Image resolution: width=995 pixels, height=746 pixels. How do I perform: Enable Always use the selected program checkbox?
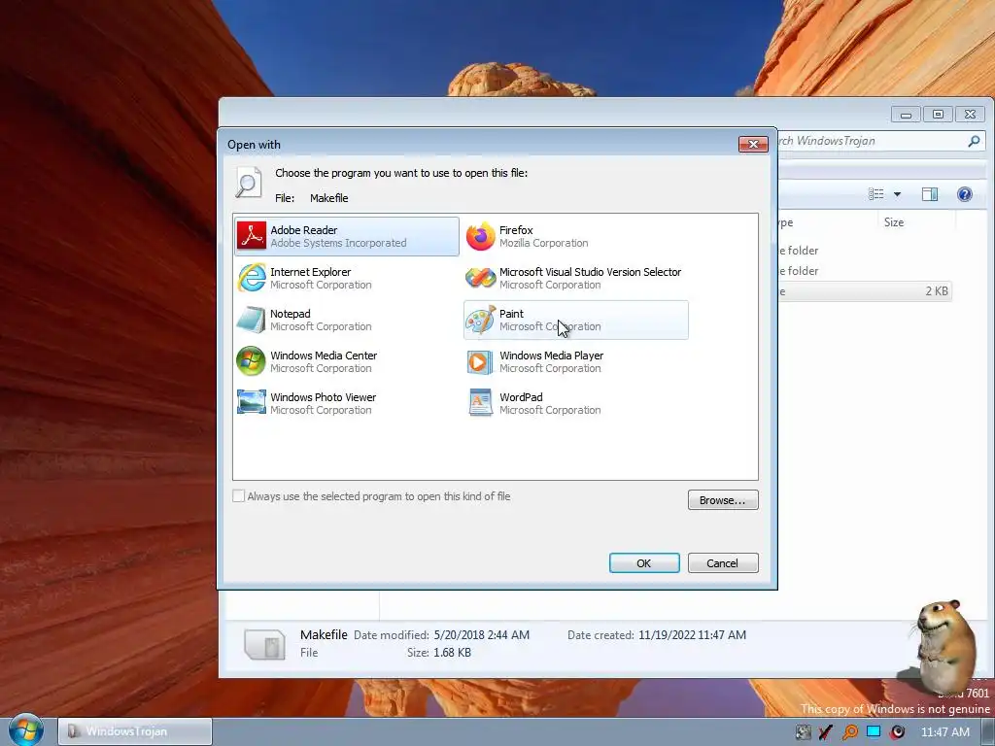click(x=239, y=496)
